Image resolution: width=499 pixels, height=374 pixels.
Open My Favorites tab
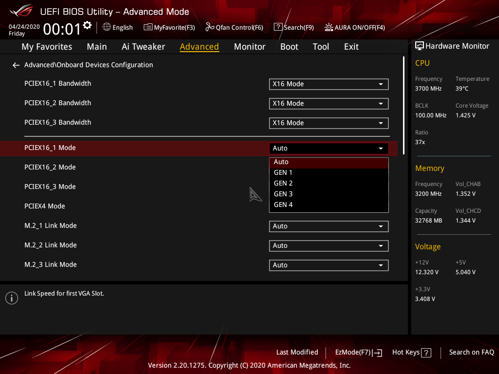(x=47, y=47)
